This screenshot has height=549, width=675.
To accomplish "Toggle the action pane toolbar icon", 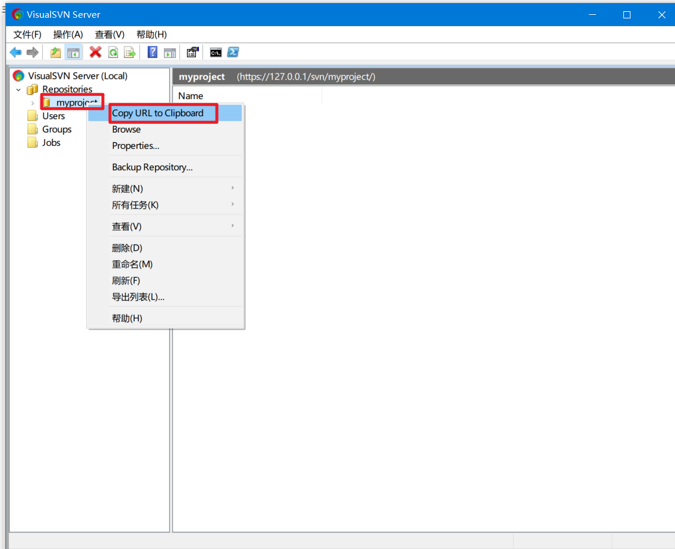I will [170, 52].
